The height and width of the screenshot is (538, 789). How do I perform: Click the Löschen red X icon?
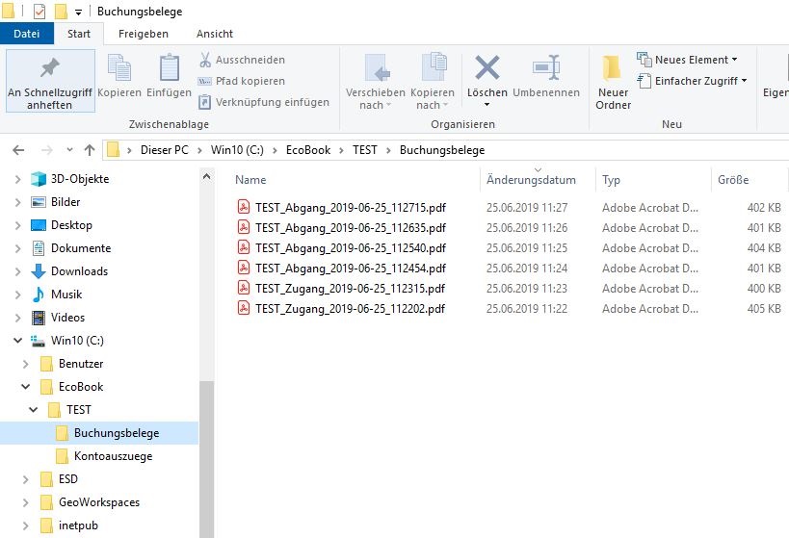click(x=487, y=68)
